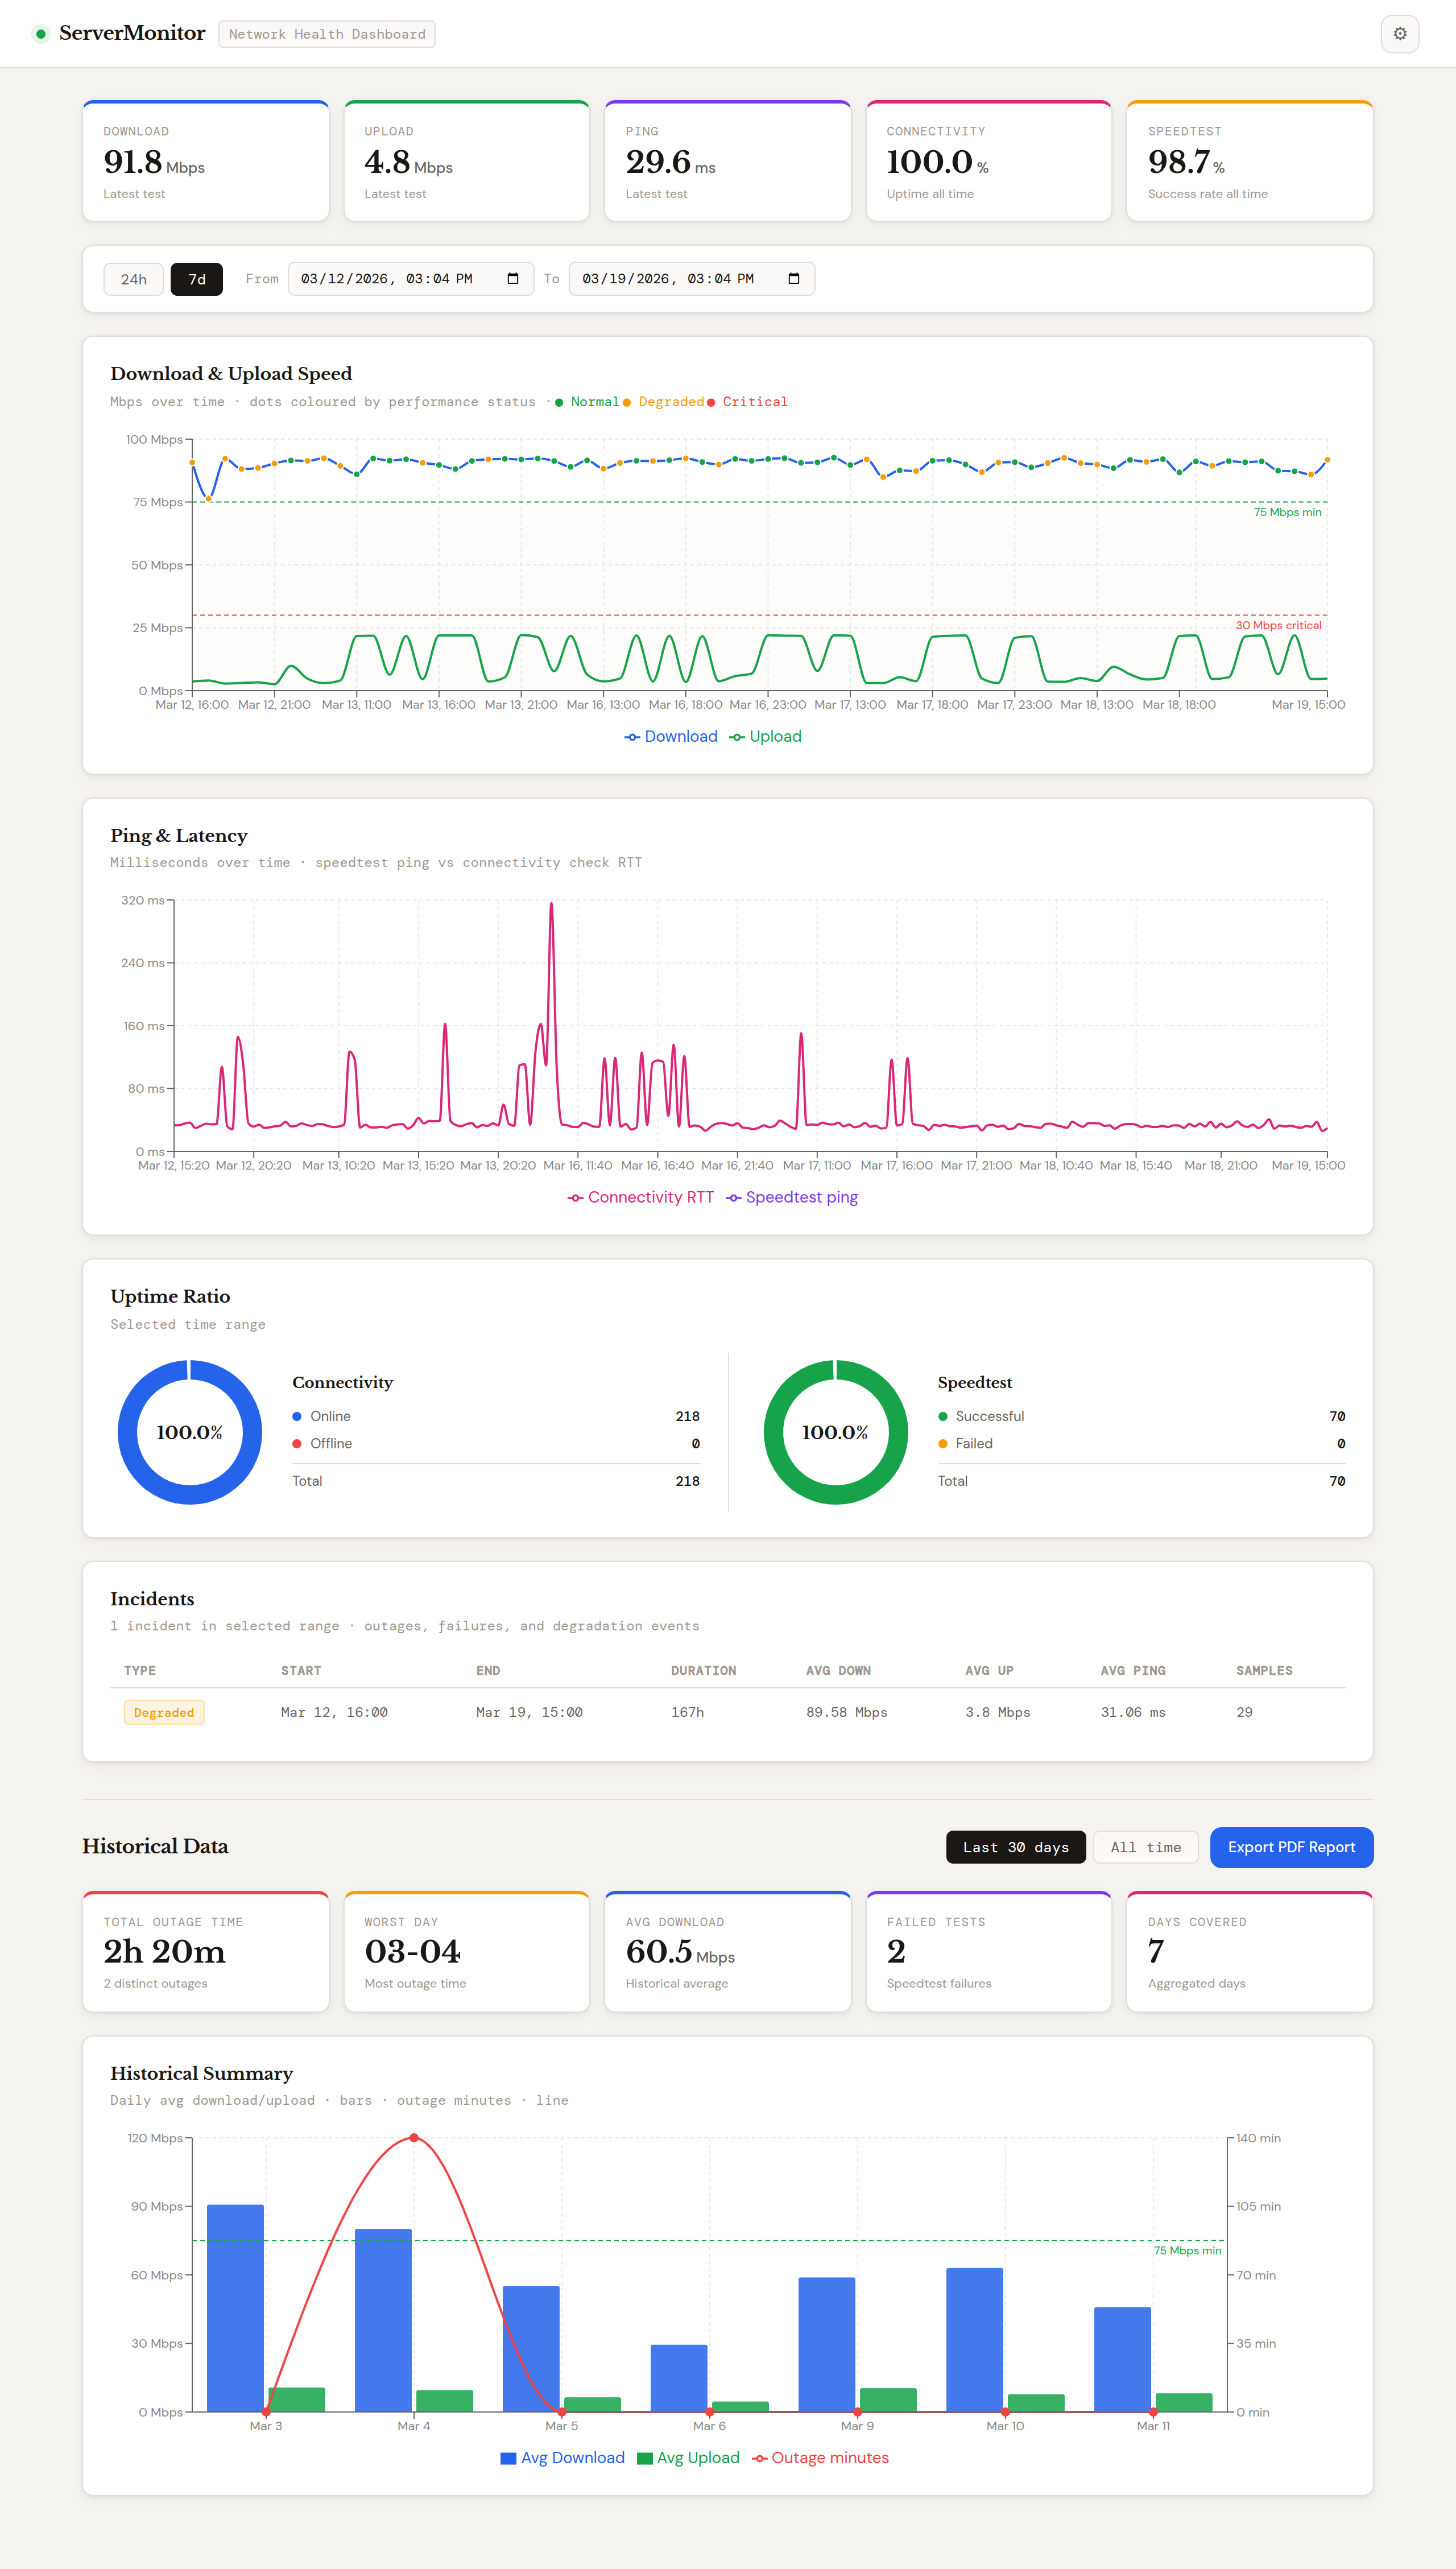Switch to the 24h time range tab
This screenshot has width=1456, height=2569.
[x=133, y=279]
